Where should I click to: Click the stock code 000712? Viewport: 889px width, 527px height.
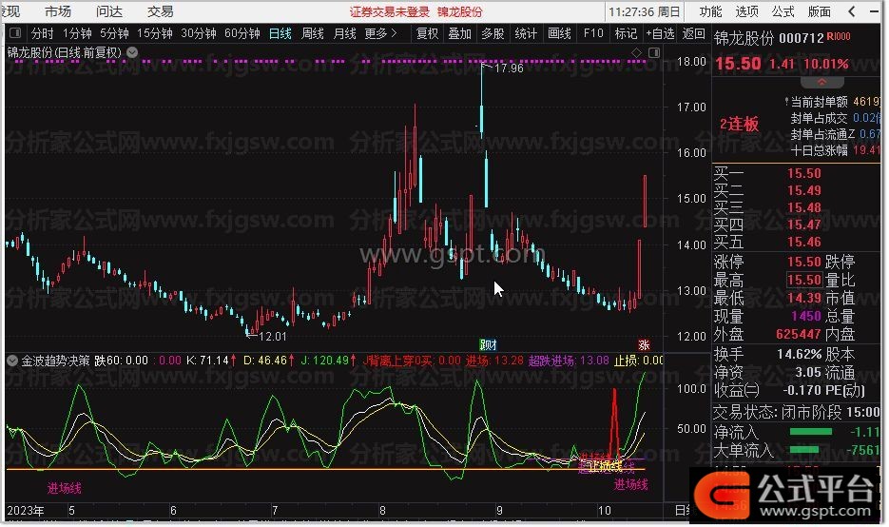[x=802, y=38]
